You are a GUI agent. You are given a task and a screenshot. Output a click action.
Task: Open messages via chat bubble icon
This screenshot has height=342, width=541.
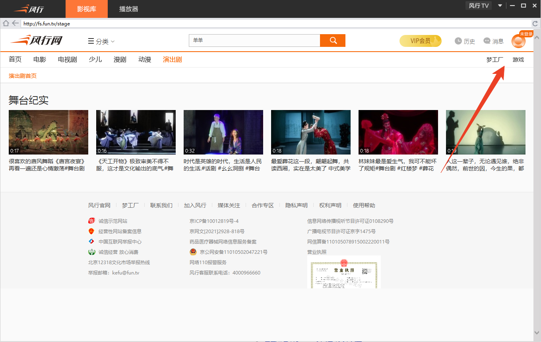tap(487, 41)
